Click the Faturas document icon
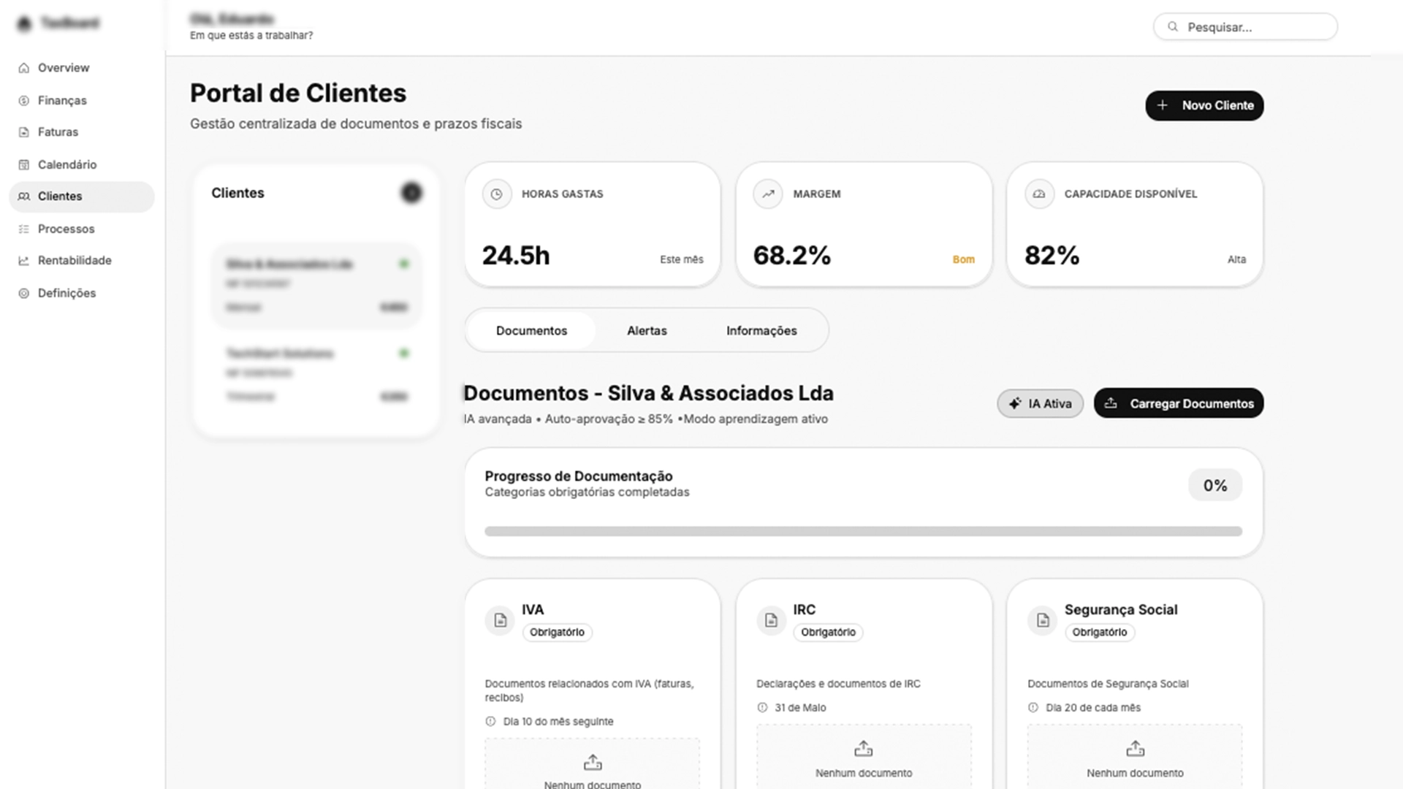The height and width of the screenshot is (789, 1403). [23, 131]
